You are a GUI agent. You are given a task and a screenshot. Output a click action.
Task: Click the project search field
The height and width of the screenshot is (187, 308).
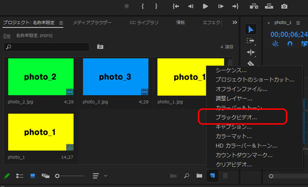(47, 47)
